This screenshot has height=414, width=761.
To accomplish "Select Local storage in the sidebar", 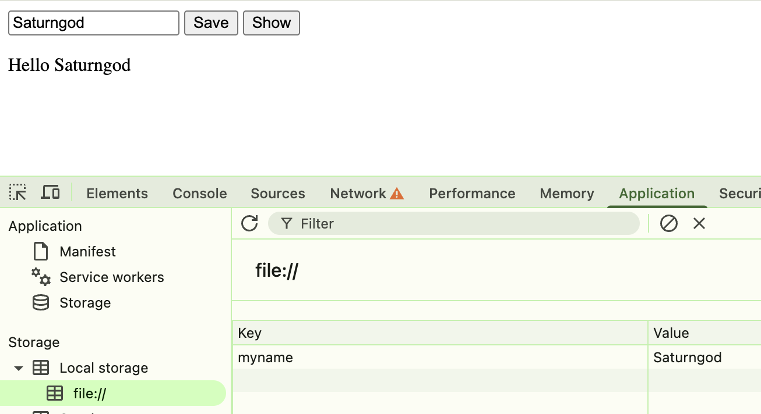I will (104, 368).
